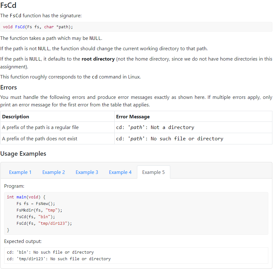This screenshot has height=269, width=273.
Task: Click the FsCd(fs, "bin") code line
Action: pos(36,217)
